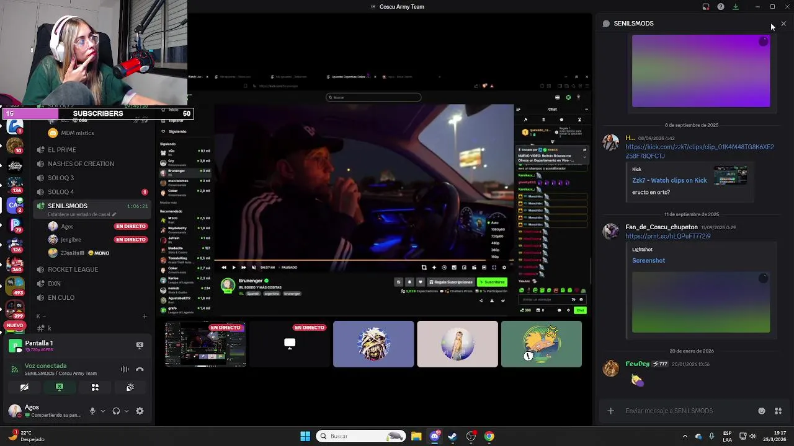The width and height of the screenshot is (794, 446).
Task: Open emoji picker in chat box
Action: click(x=762, y=411)
